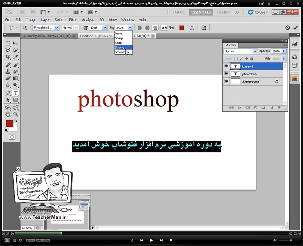Open the layer blend mode Normal dropdown
This screenshot has height=246, width=303.
(255, 51)
